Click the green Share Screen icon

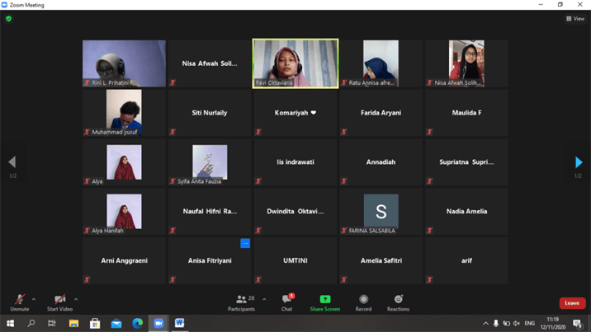324,302
